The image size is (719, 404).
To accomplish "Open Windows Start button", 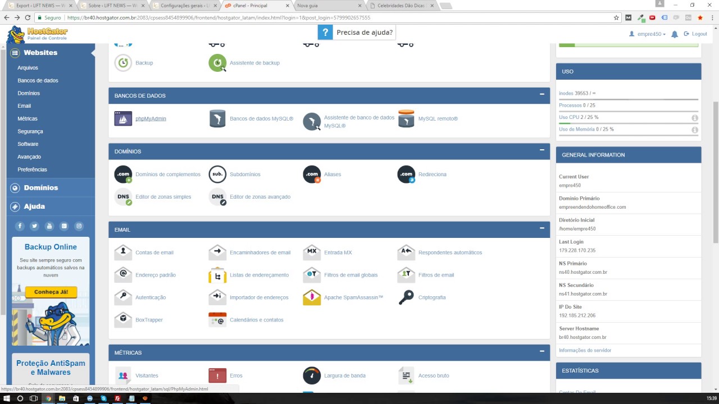I will (6, 398).
